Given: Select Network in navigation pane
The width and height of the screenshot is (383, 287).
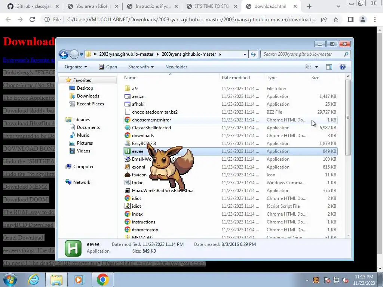Looking at the screenshot, I should coord(82,182).
